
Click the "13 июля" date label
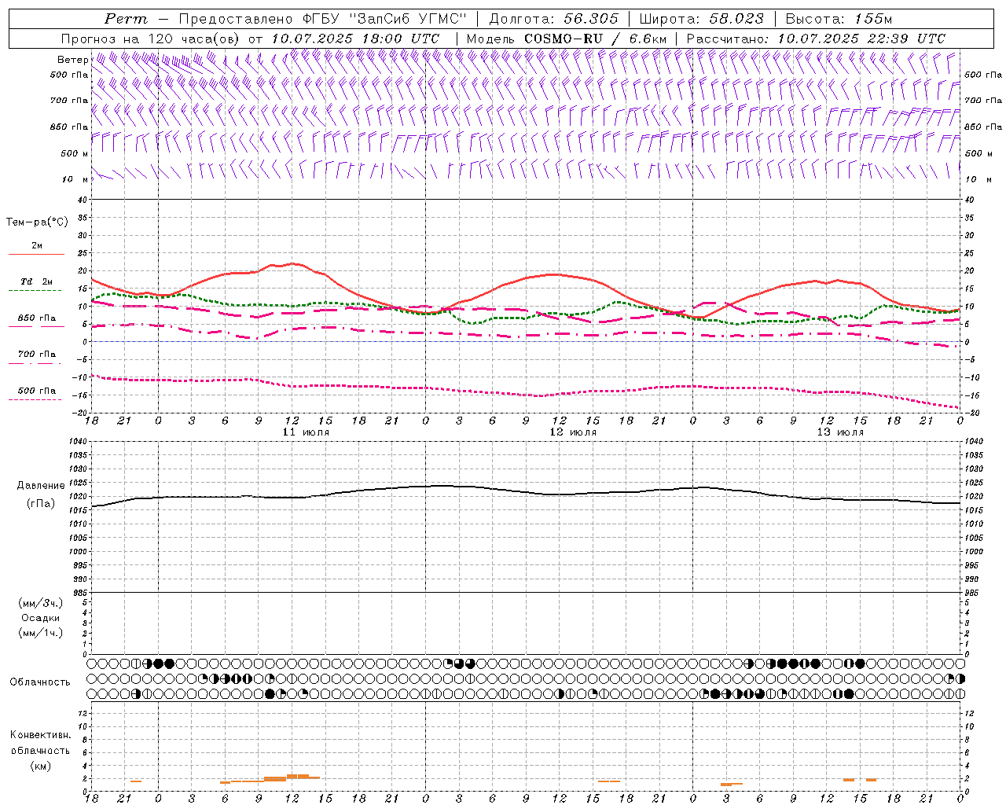[x=840, y=432]
